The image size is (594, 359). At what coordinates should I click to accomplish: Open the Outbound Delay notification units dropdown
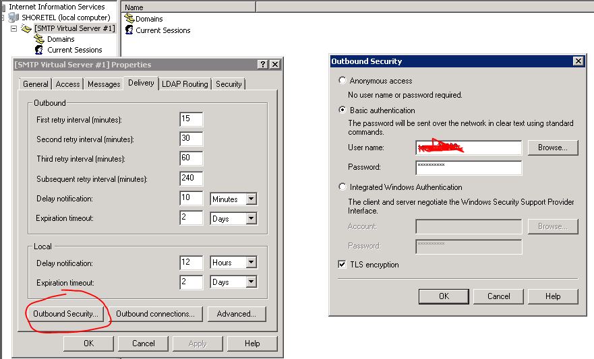251,199
